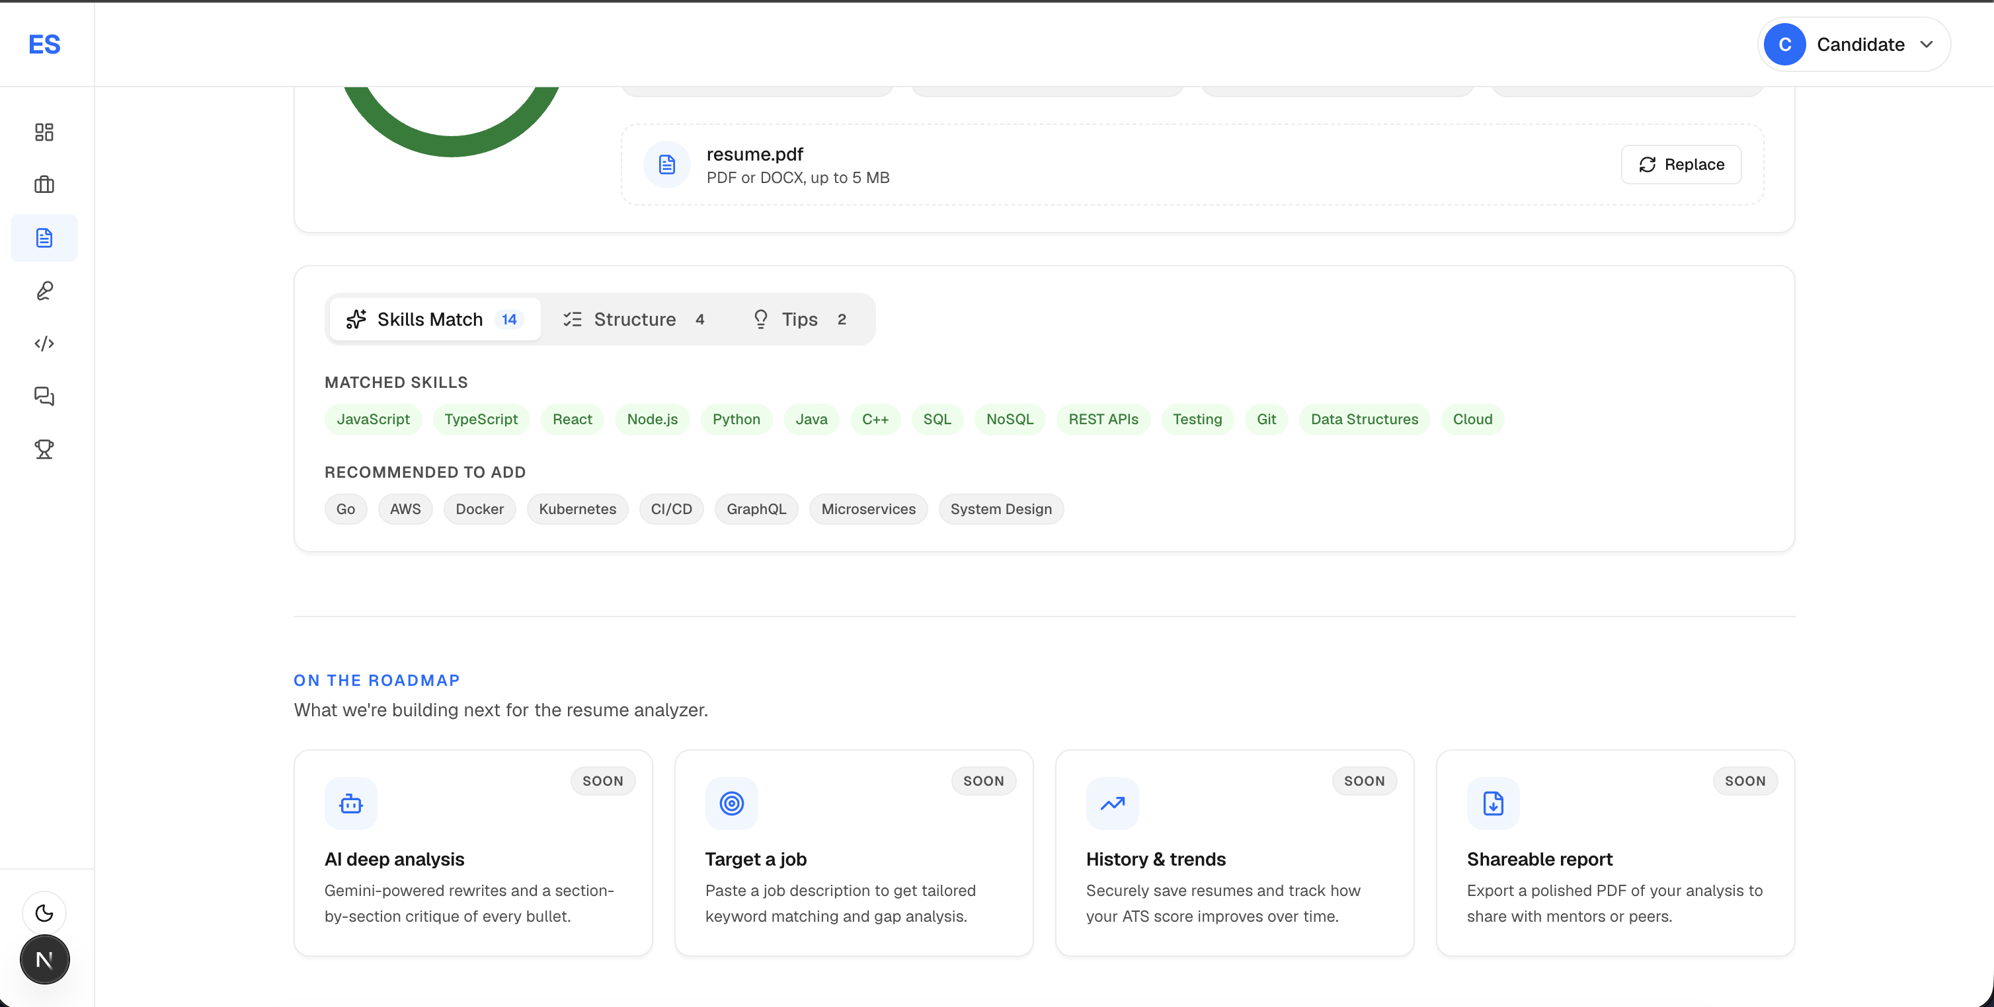The height and width of the screenshot is (1007, 1994).
Task: Click the resume.pdf file name
Action: (x=755, y=155)
